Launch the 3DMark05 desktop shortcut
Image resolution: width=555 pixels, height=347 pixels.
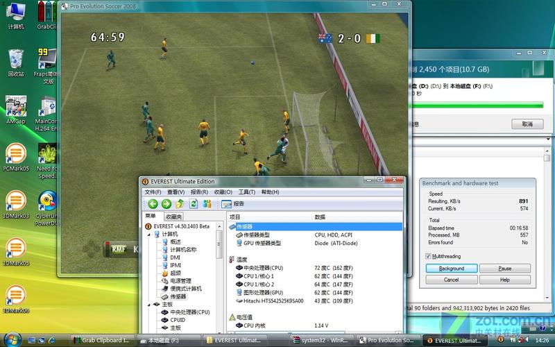(x=15, y=252)
